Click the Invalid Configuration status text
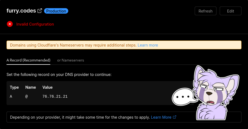Image resolution: width=248 pixels, height=129 pixels. click(35, 24)
